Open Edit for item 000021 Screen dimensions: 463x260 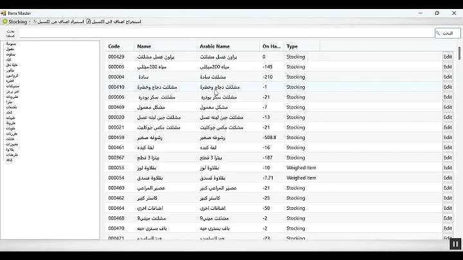click(448, 127)
